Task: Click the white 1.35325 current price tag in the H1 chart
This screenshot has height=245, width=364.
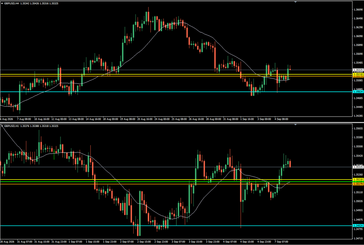Action: tap(358, 167)
